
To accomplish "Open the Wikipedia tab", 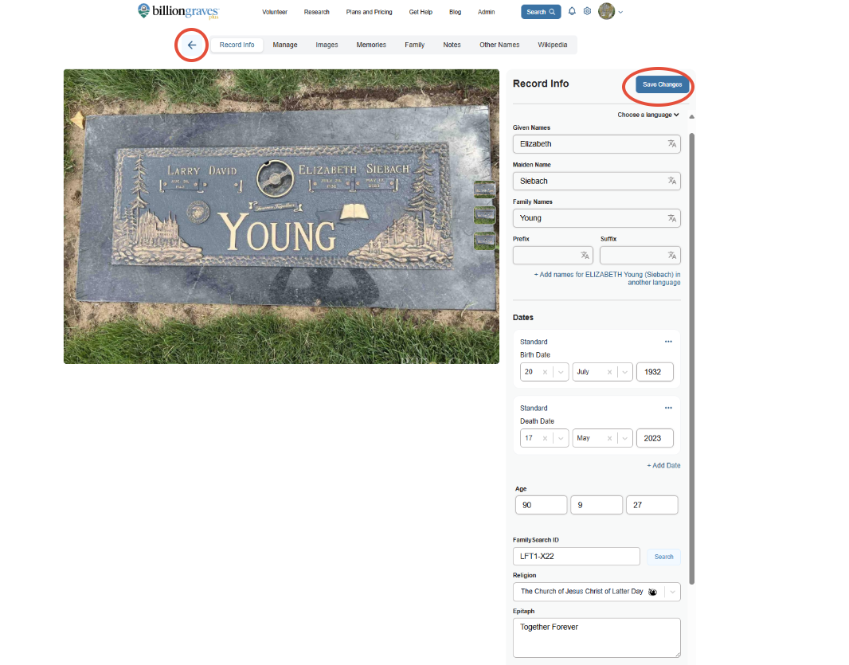I will click(x=552, y=45).
